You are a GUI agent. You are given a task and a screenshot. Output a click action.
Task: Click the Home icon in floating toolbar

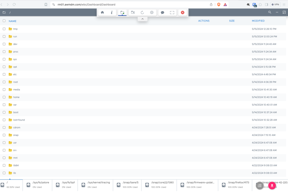click(x=102, y=12)
